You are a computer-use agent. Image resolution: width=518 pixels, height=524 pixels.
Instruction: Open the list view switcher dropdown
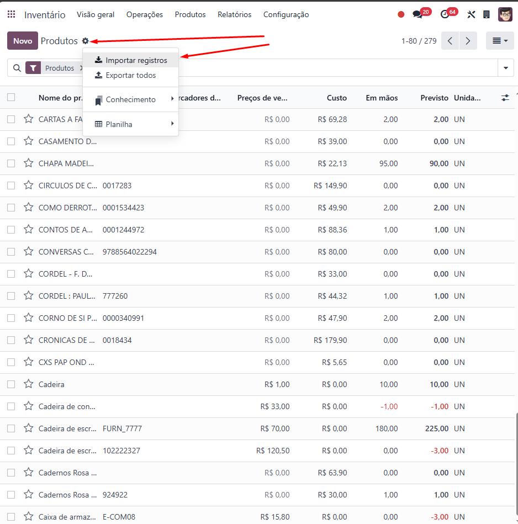point(500,41)
